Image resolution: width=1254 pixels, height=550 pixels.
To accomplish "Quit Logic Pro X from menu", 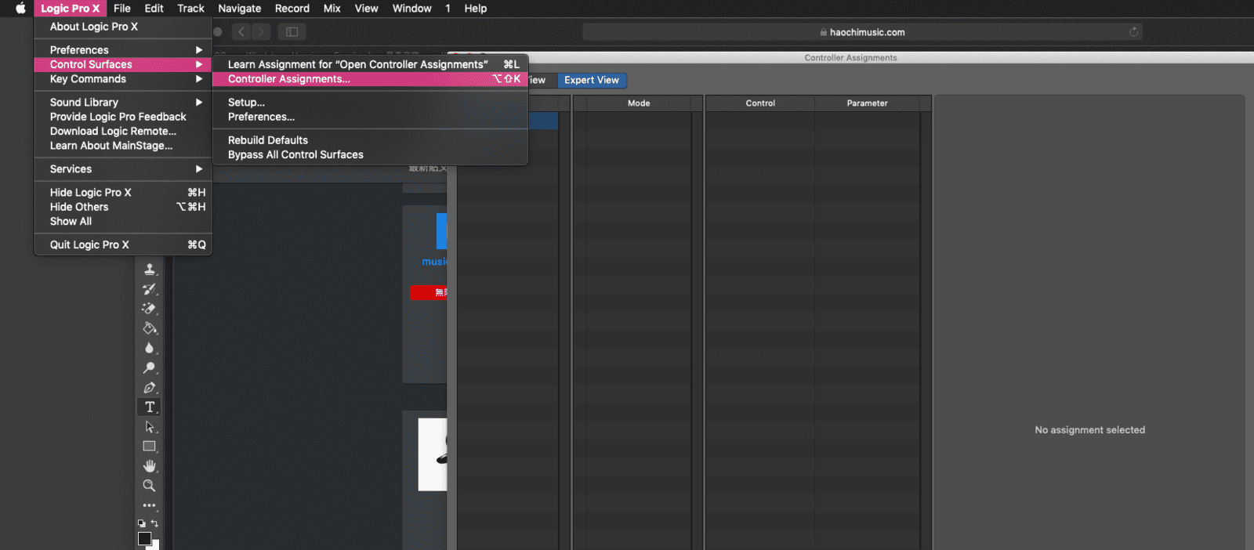I will click(123, 245).
